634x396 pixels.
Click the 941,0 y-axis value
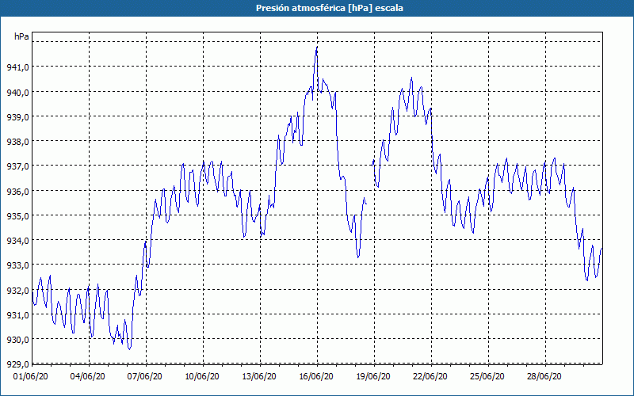[17, 67]
